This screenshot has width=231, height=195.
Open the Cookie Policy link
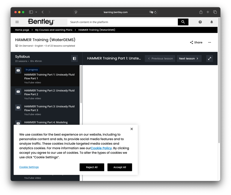[x=101, y=148]
